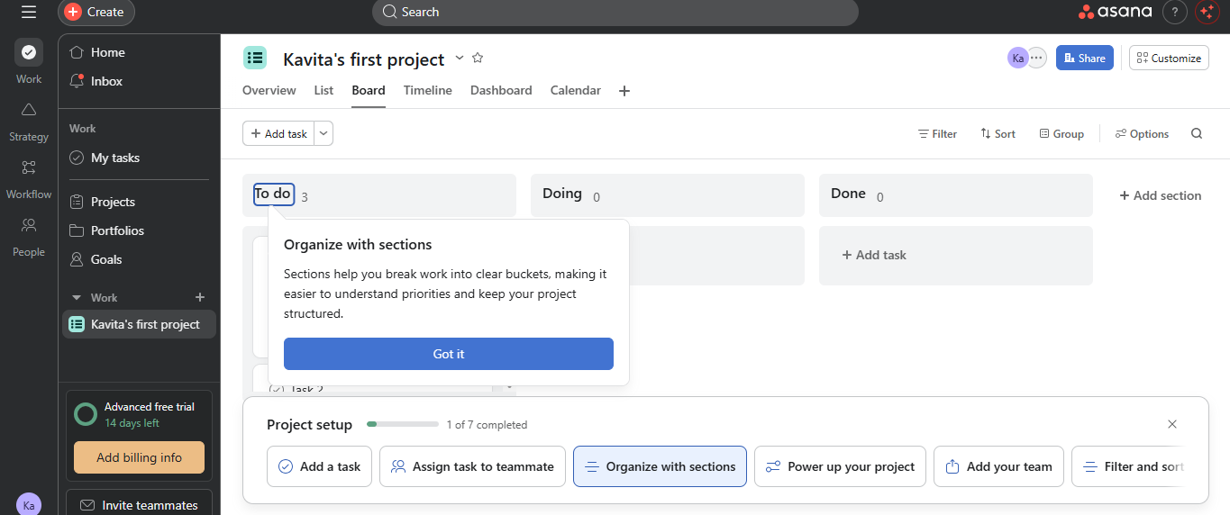This screenshot has height=515, width=1230.
Task: Select the Add a task setup step
Action: tap(319, 466)
